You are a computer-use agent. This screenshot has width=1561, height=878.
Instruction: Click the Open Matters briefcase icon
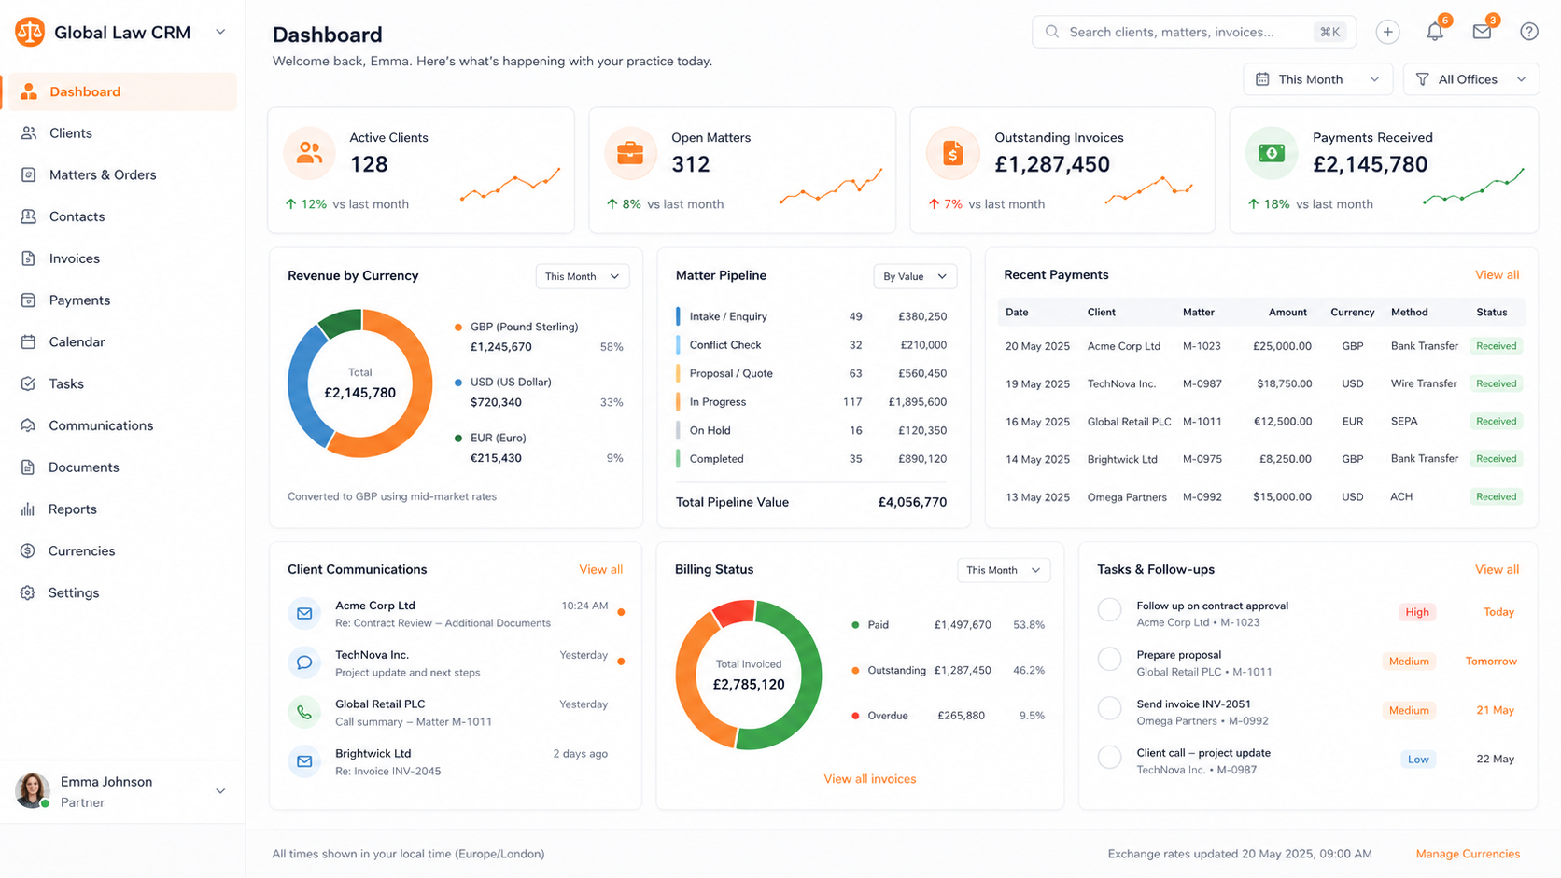click(x=630, y=152)
